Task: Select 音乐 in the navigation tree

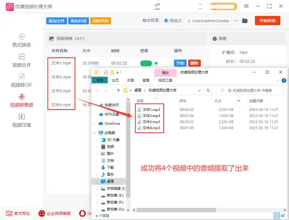Action: [x=110, y=174]
